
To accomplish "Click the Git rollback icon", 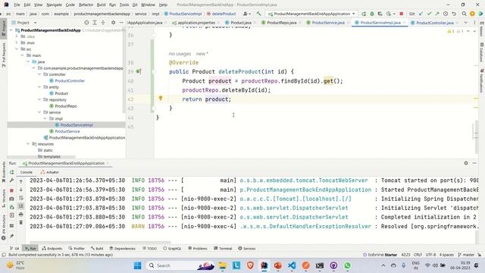I will (x=454, y=14).
